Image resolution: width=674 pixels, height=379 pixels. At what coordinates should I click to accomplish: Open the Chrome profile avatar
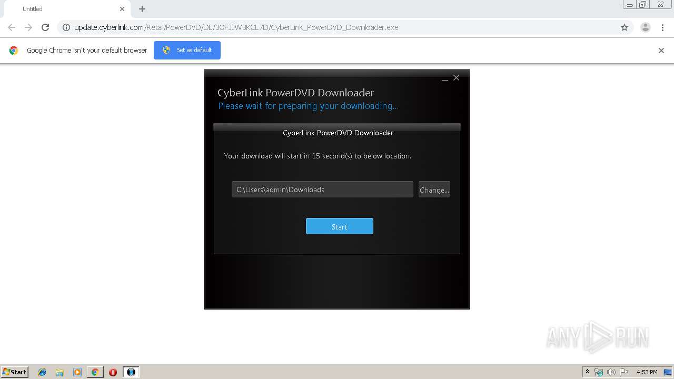pyautogui.click(x=645, y=27)
